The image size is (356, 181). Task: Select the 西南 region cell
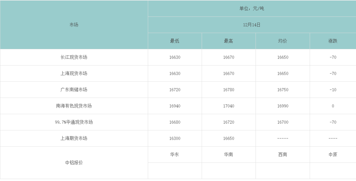point(282,154)
